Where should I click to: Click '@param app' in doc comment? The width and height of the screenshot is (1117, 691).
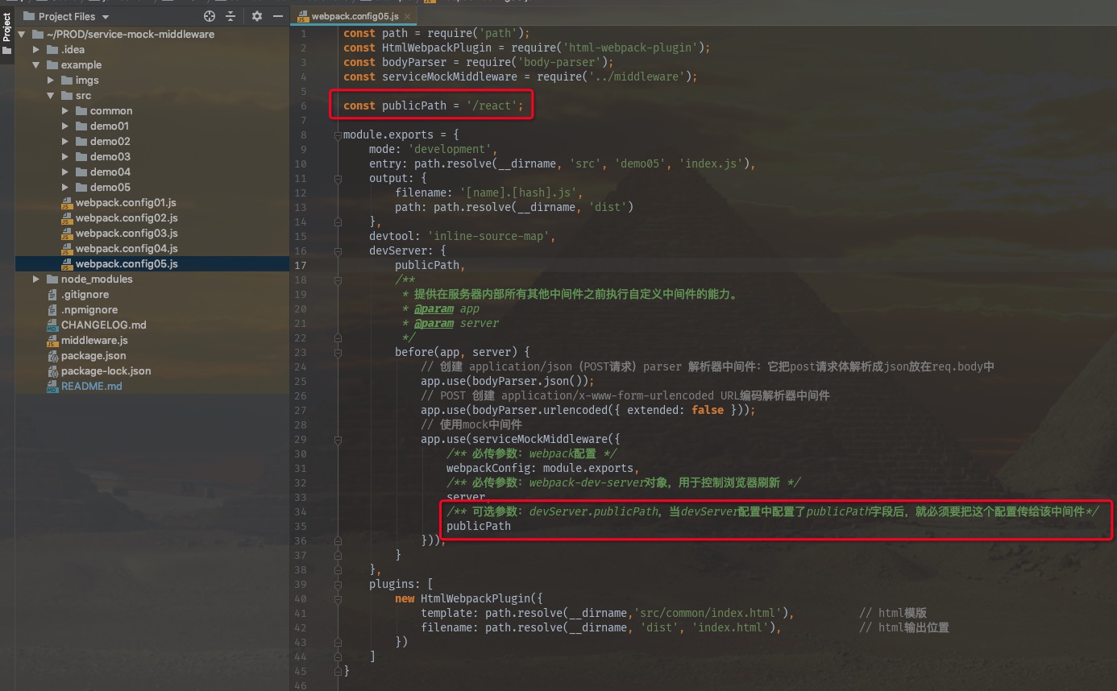click(x=447, y=308)
